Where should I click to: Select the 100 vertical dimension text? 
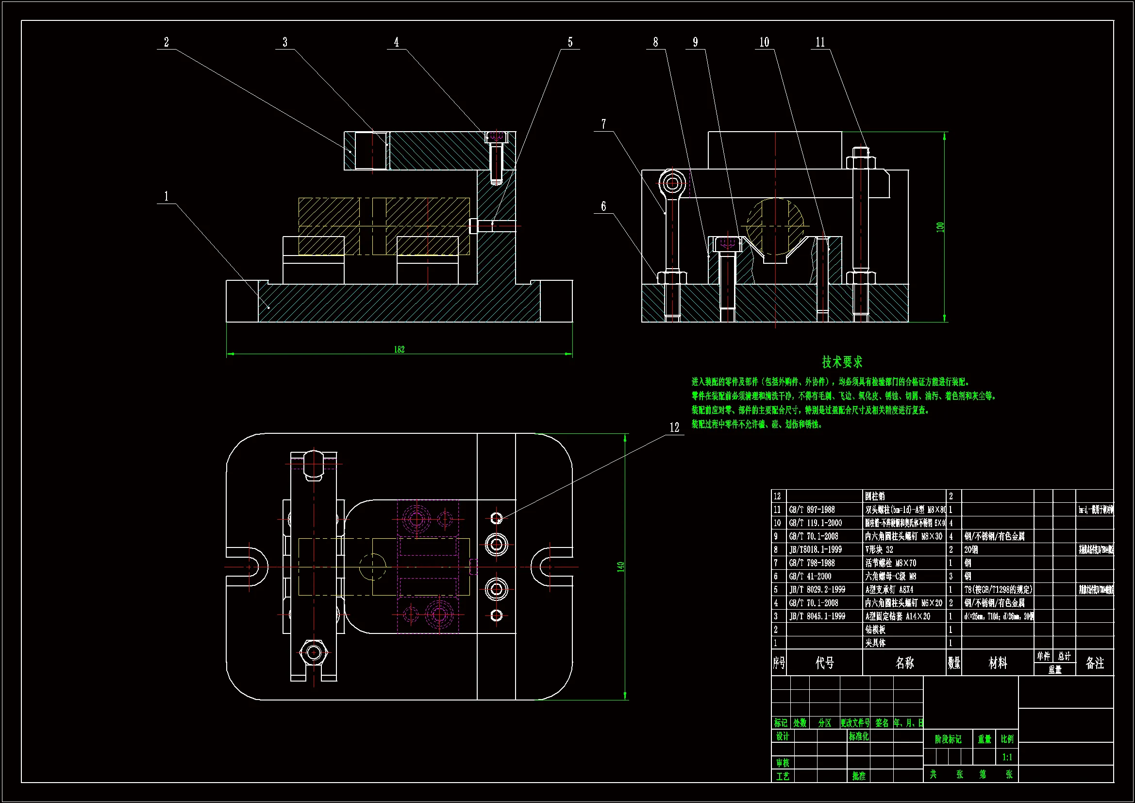(940, 227)
